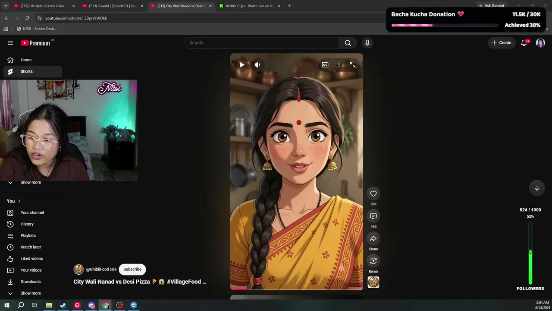Screen dimensions: 552x311
Task: Toggle closed captions on the Short
Action: (x=325, y=65)
